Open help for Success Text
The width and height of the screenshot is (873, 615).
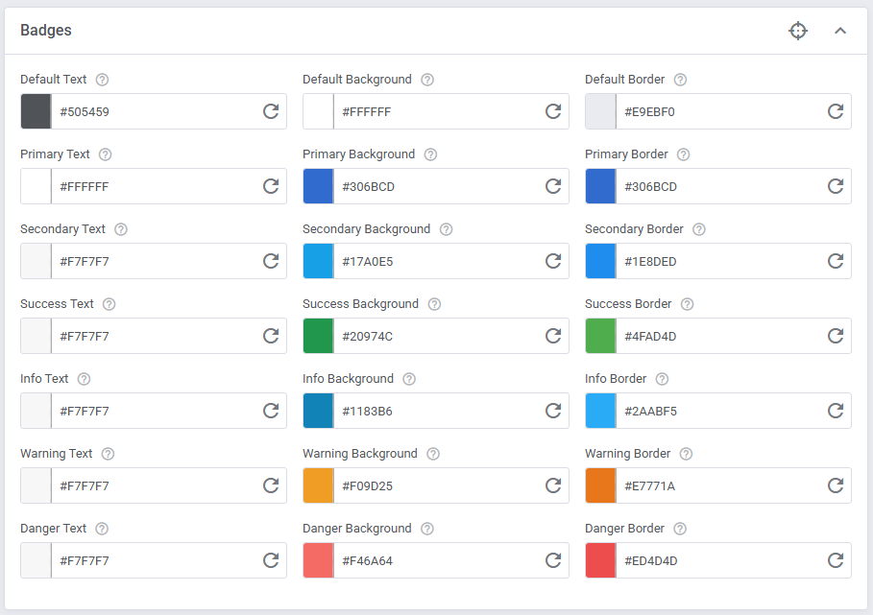109,304
